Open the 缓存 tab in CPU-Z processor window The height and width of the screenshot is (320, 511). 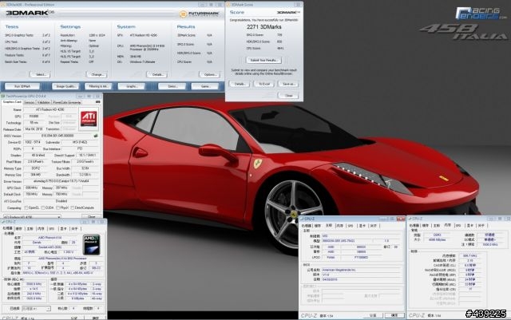19,229
